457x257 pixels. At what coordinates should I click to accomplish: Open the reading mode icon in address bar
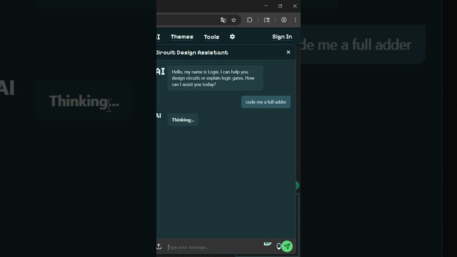267,20
